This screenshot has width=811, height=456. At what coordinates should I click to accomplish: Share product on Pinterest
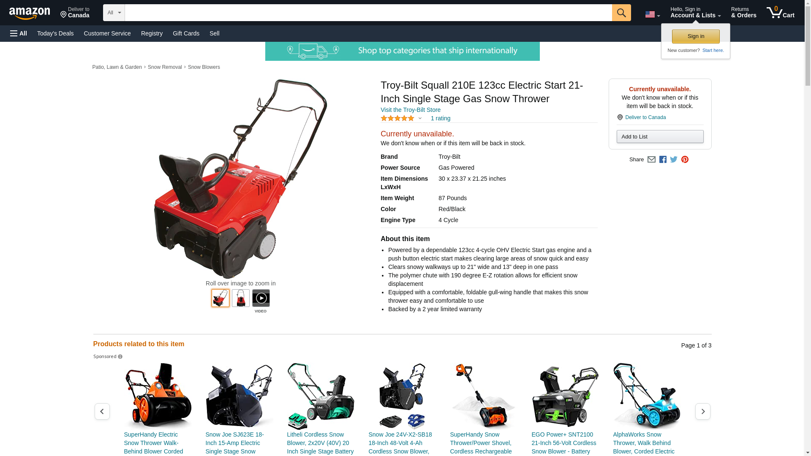685,160
